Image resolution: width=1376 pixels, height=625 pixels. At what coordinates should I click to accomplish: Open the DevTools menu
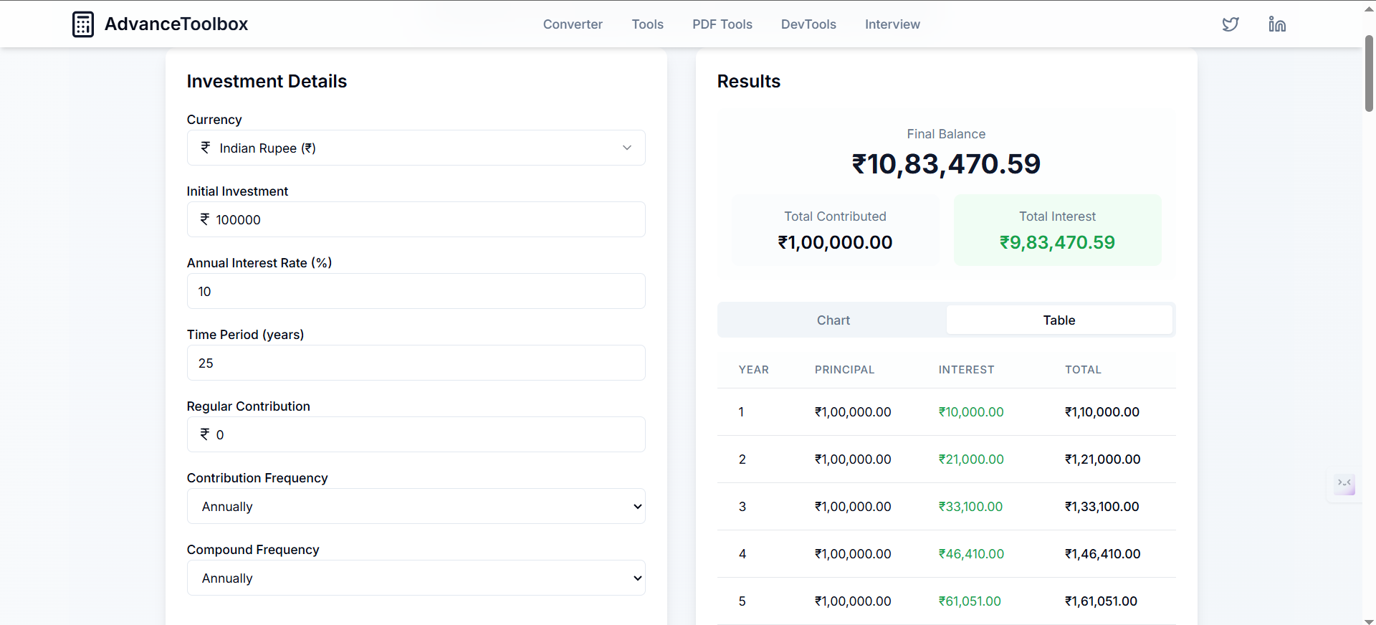[808, 24]
